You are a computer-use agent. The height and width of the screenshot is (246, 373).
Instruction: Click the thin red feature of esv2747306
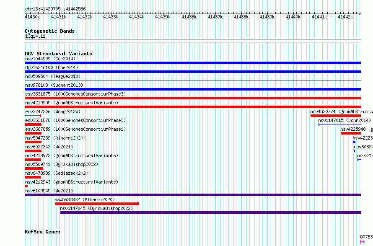tap(33, 116)
